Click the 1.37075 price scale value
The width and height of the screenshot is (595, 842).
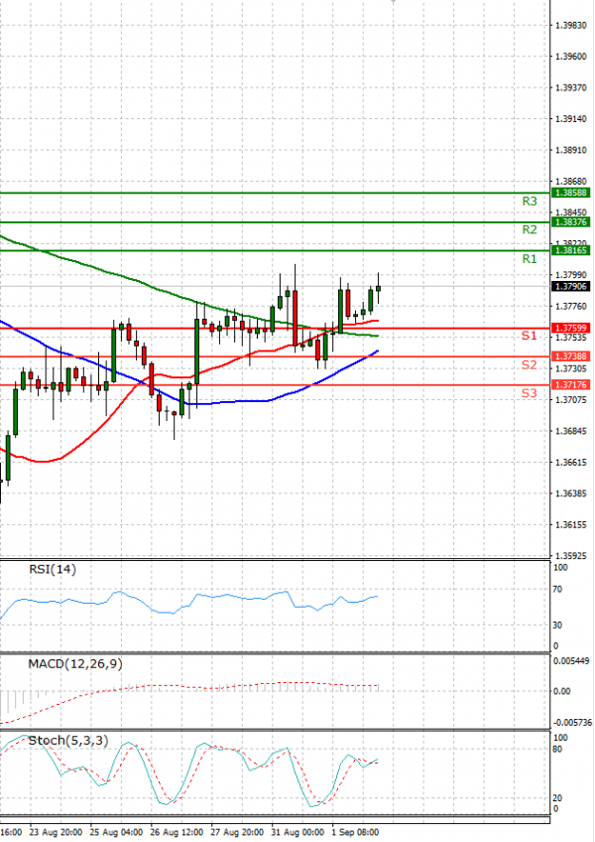point(571,400)
